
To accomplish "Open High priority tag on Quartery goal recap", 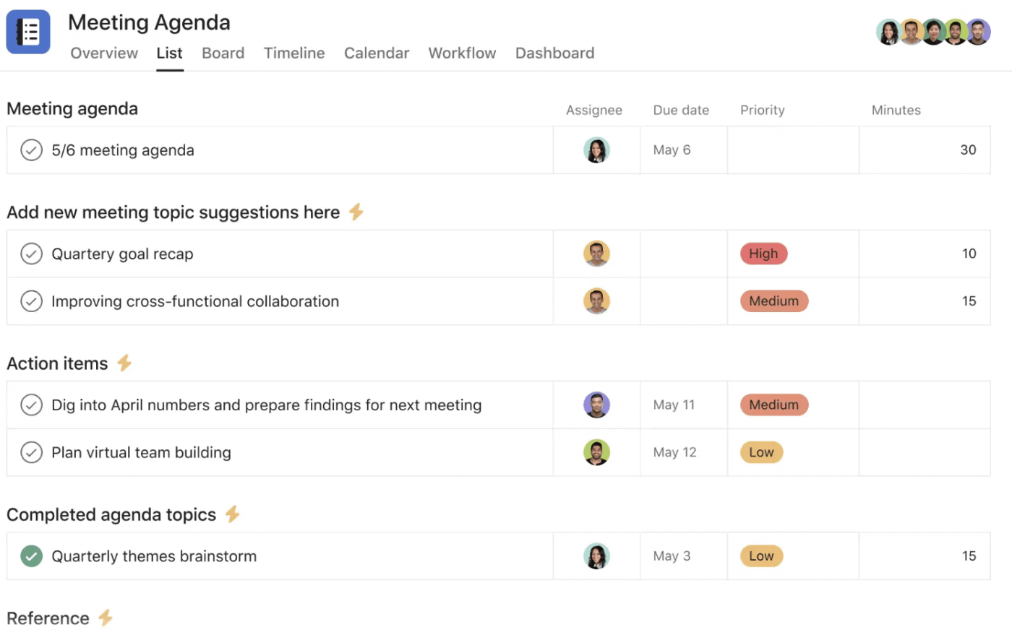I will point(763,254).
